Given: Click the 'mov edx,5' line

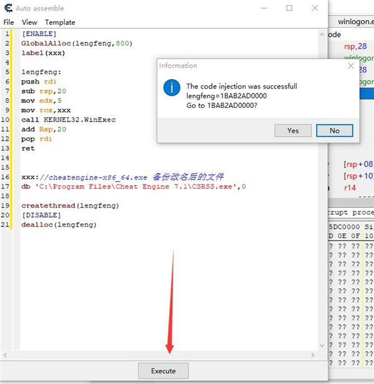Looking at the screenshot, I should coord(41,100).
